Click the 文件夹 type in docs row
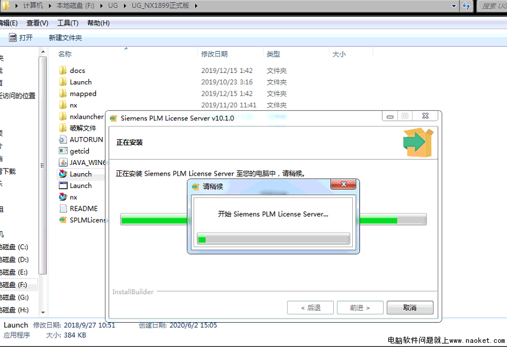Screen dimensions: 507x347 [276, 71]
